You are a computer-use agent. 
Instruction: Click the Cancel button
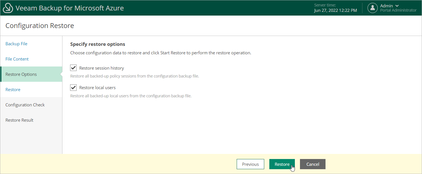[313, 164]
